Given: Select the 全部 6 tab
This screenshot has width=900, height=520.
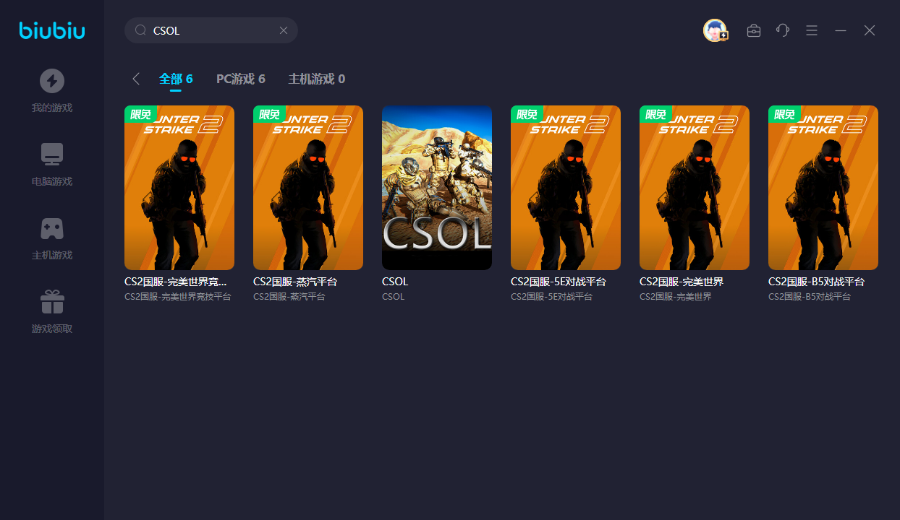Looking at the screenshot, I should coord(176,79).
